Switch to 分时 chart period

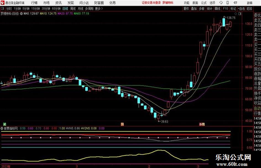point(9,9)
